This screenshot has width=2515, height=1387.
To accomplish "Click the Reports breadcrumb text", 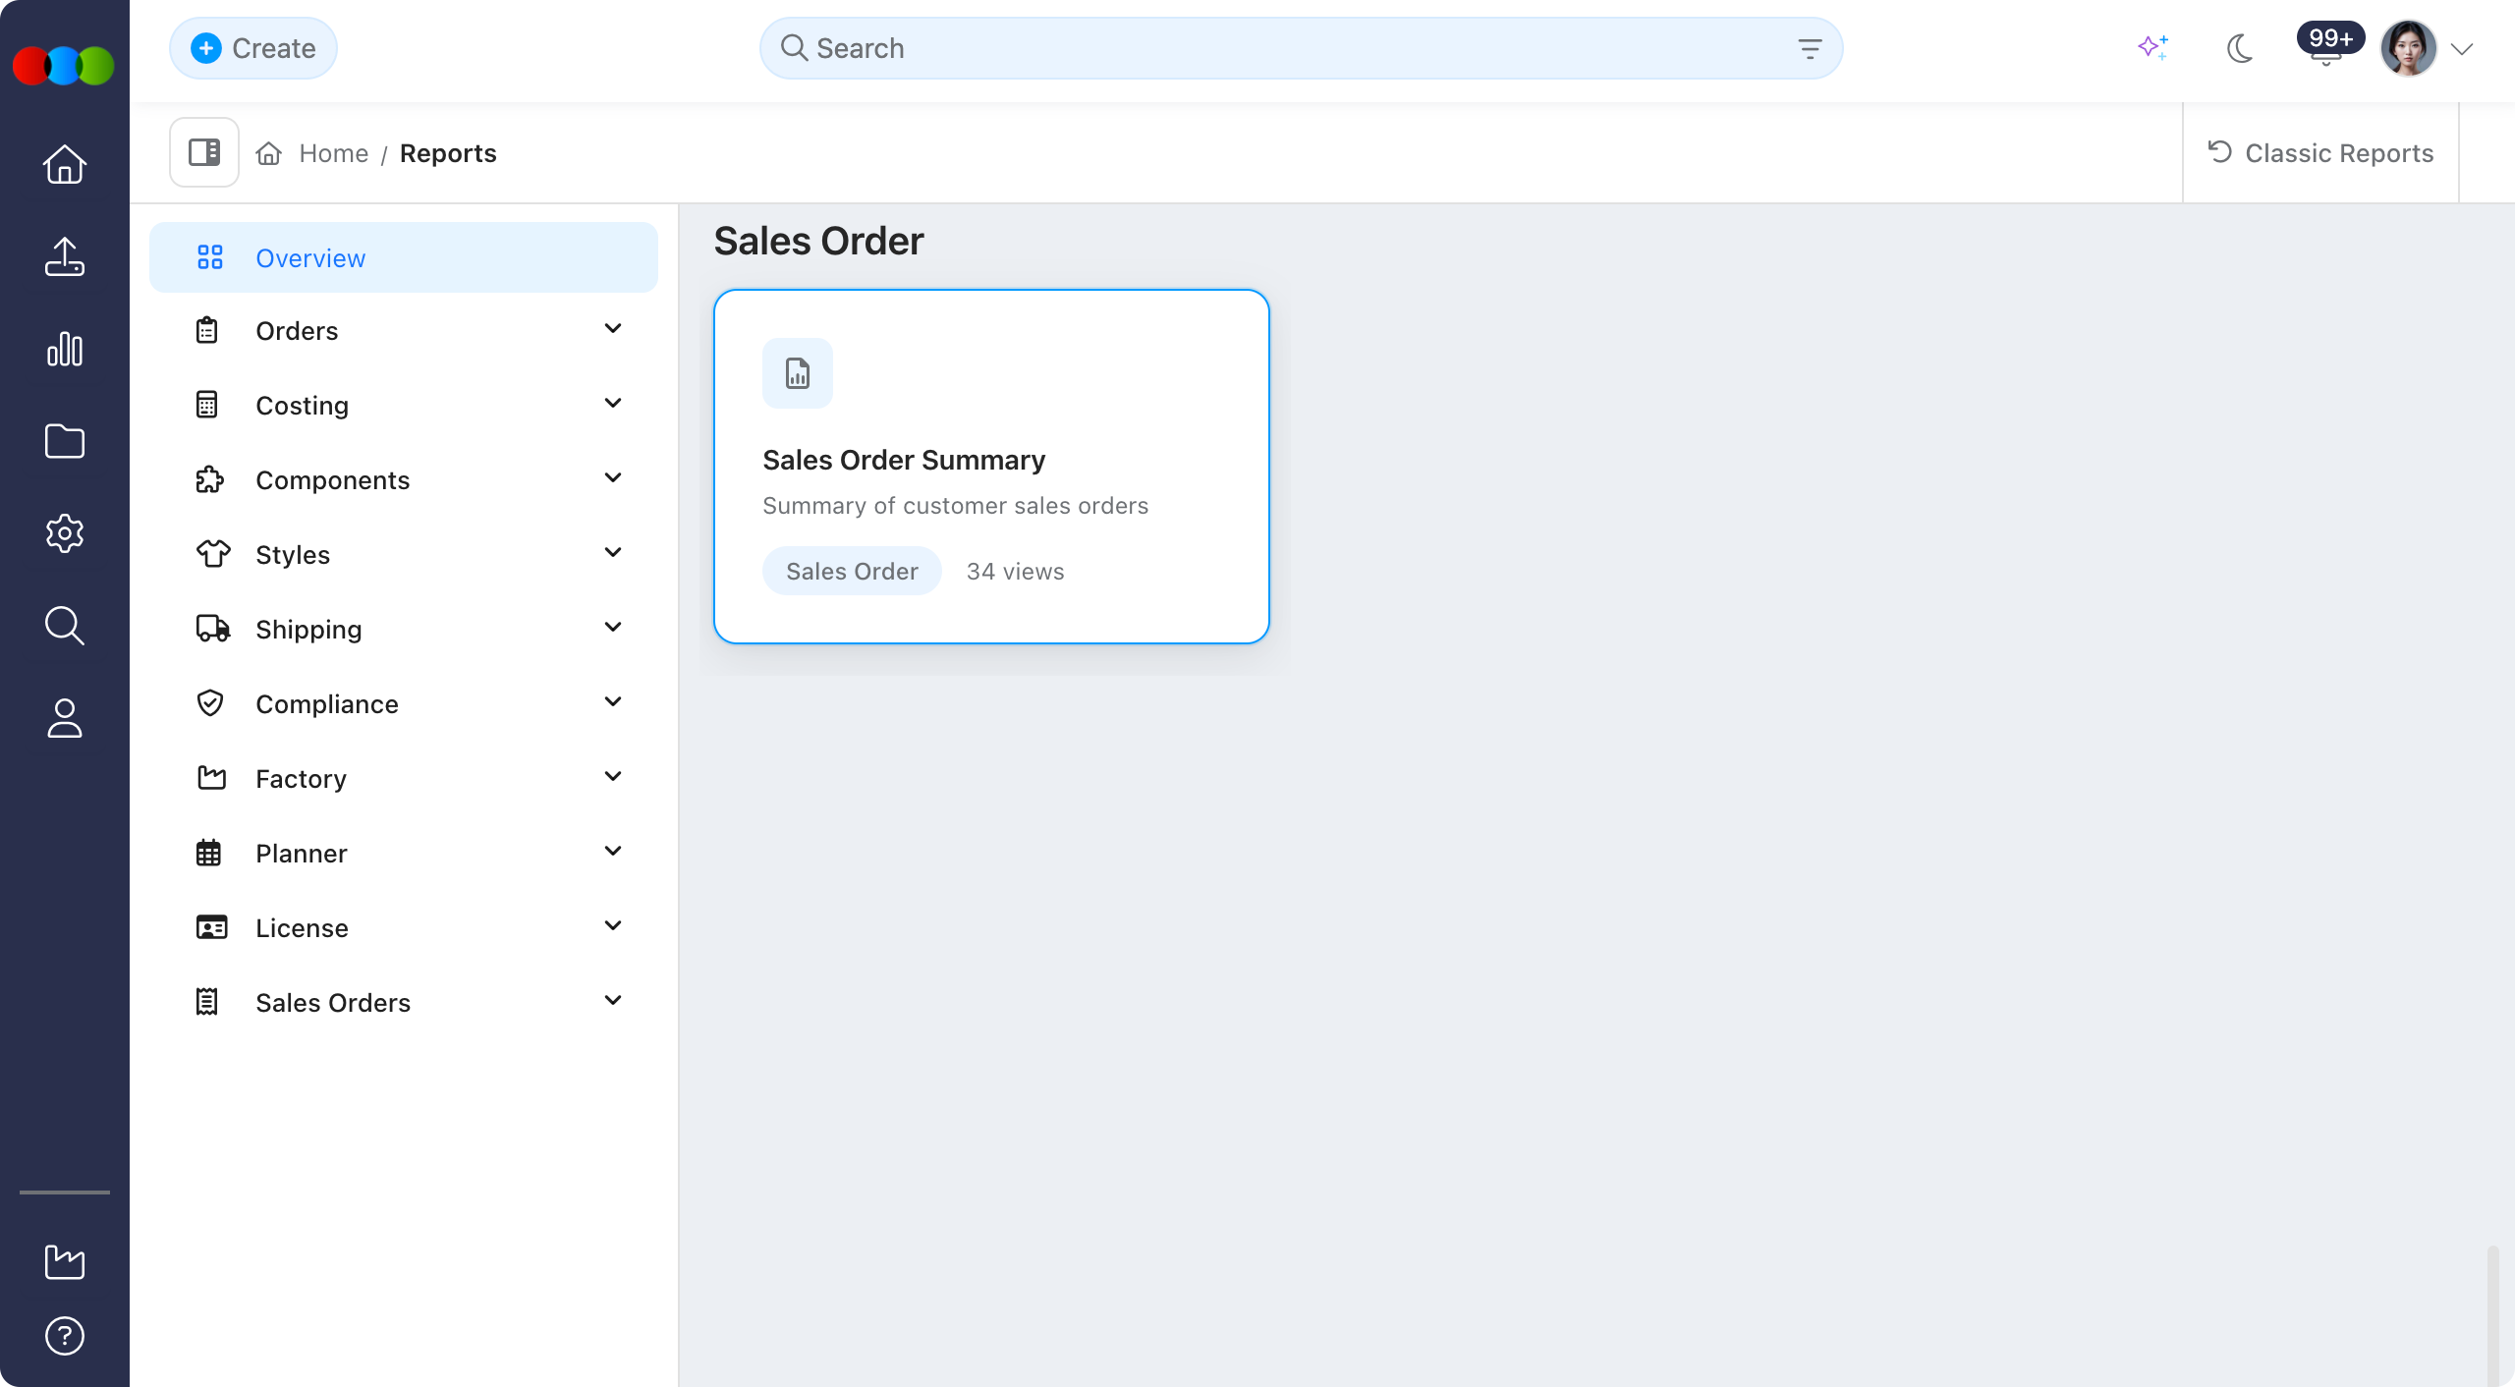I will (x=448, y=153).
